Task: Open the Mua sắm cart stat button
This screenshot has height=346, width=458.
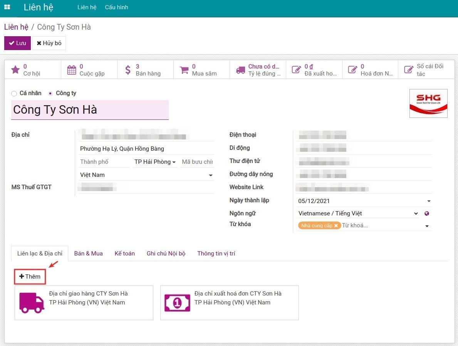Action: (x=201, y=70)
